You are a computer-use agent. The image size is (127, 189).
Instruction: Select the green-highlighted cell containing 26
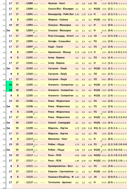(9, 85)
